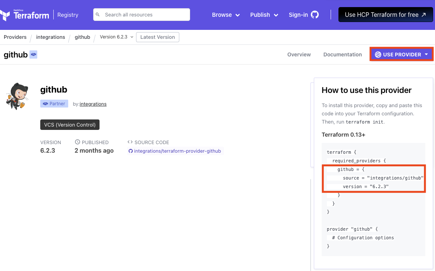This screenshot has width=435, height=271.
Task: Click the external arrow icon on HCP button
Action: 423,15
